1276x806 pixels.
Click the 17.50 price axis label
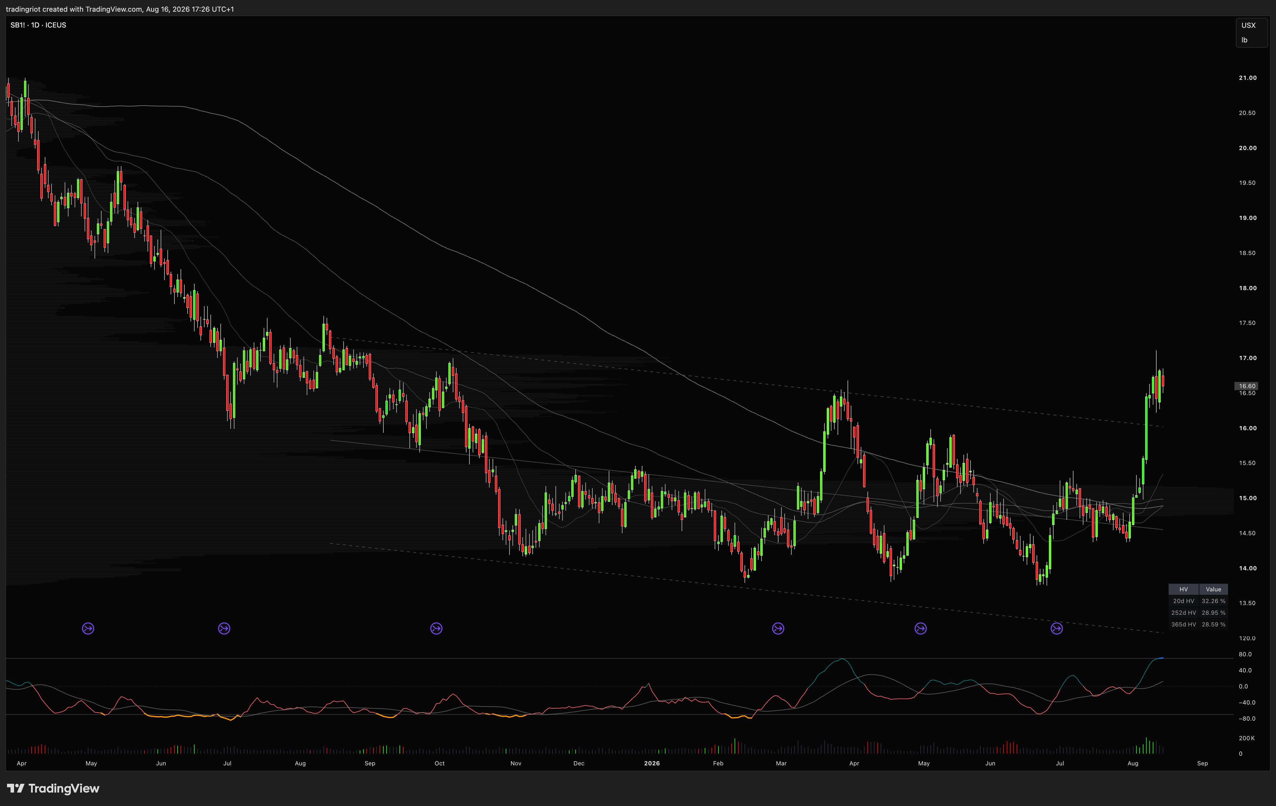point(1247,323)
